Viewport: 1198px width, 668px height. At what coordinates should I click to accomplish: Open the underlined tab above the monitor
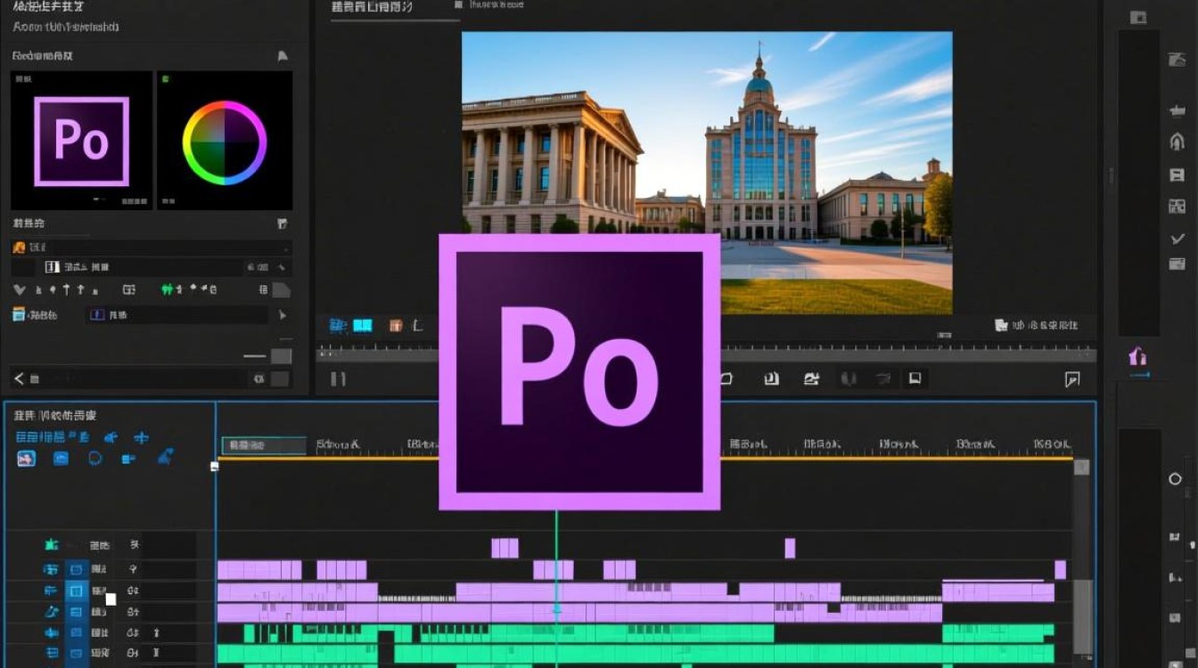click(373, 7)
